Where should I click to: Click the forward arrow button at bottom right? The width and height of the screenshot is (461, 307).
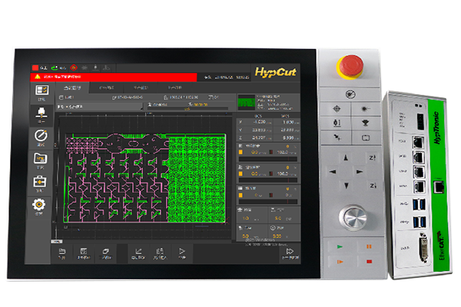290,251
